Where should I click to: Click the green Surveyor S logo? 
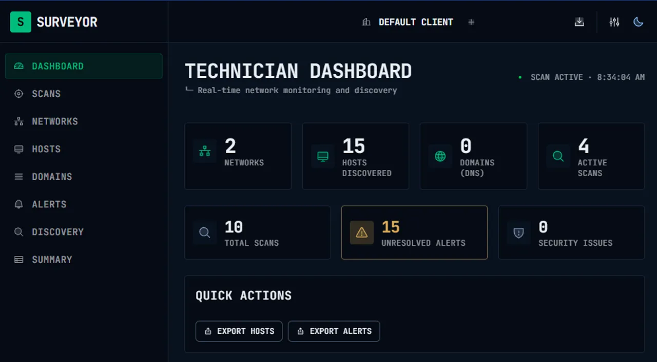[21, 22]
